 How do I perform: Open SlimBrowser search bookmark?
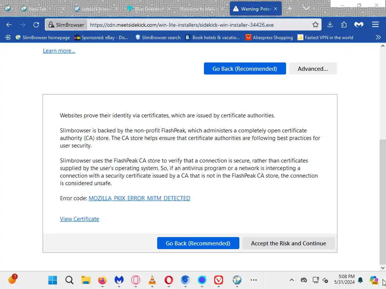(158, 37)
